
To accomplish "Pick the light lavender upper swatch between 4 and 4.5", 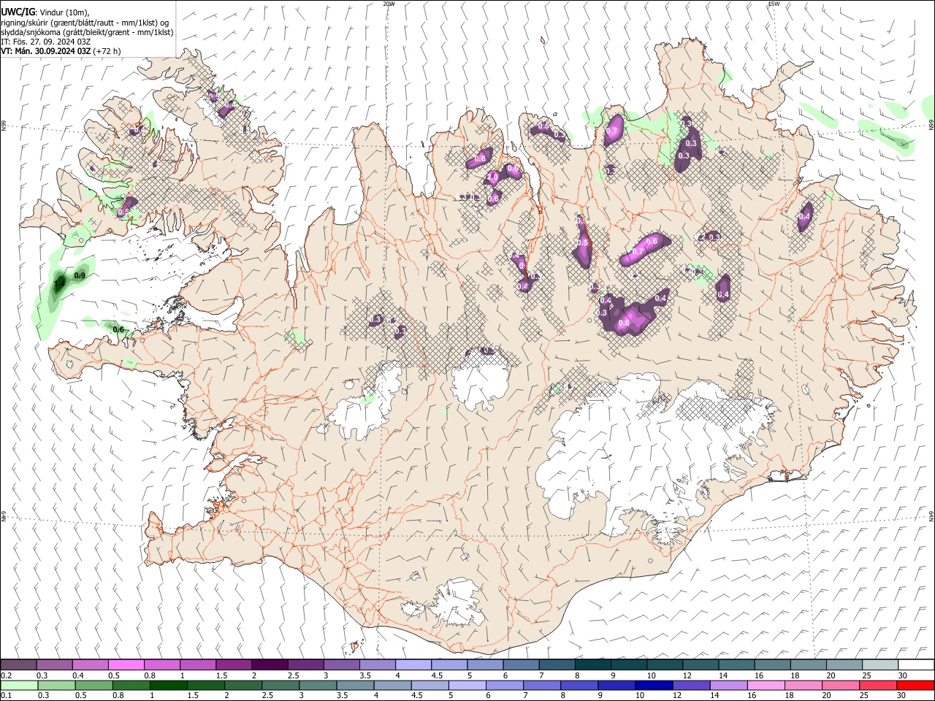I will point(413,664).
